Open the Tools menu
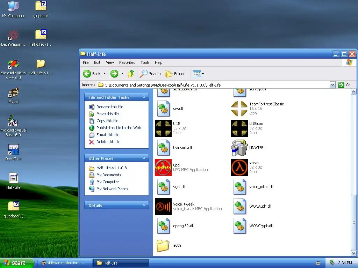Viewport: 358px width, 268px height. click(x=145, y=62)
